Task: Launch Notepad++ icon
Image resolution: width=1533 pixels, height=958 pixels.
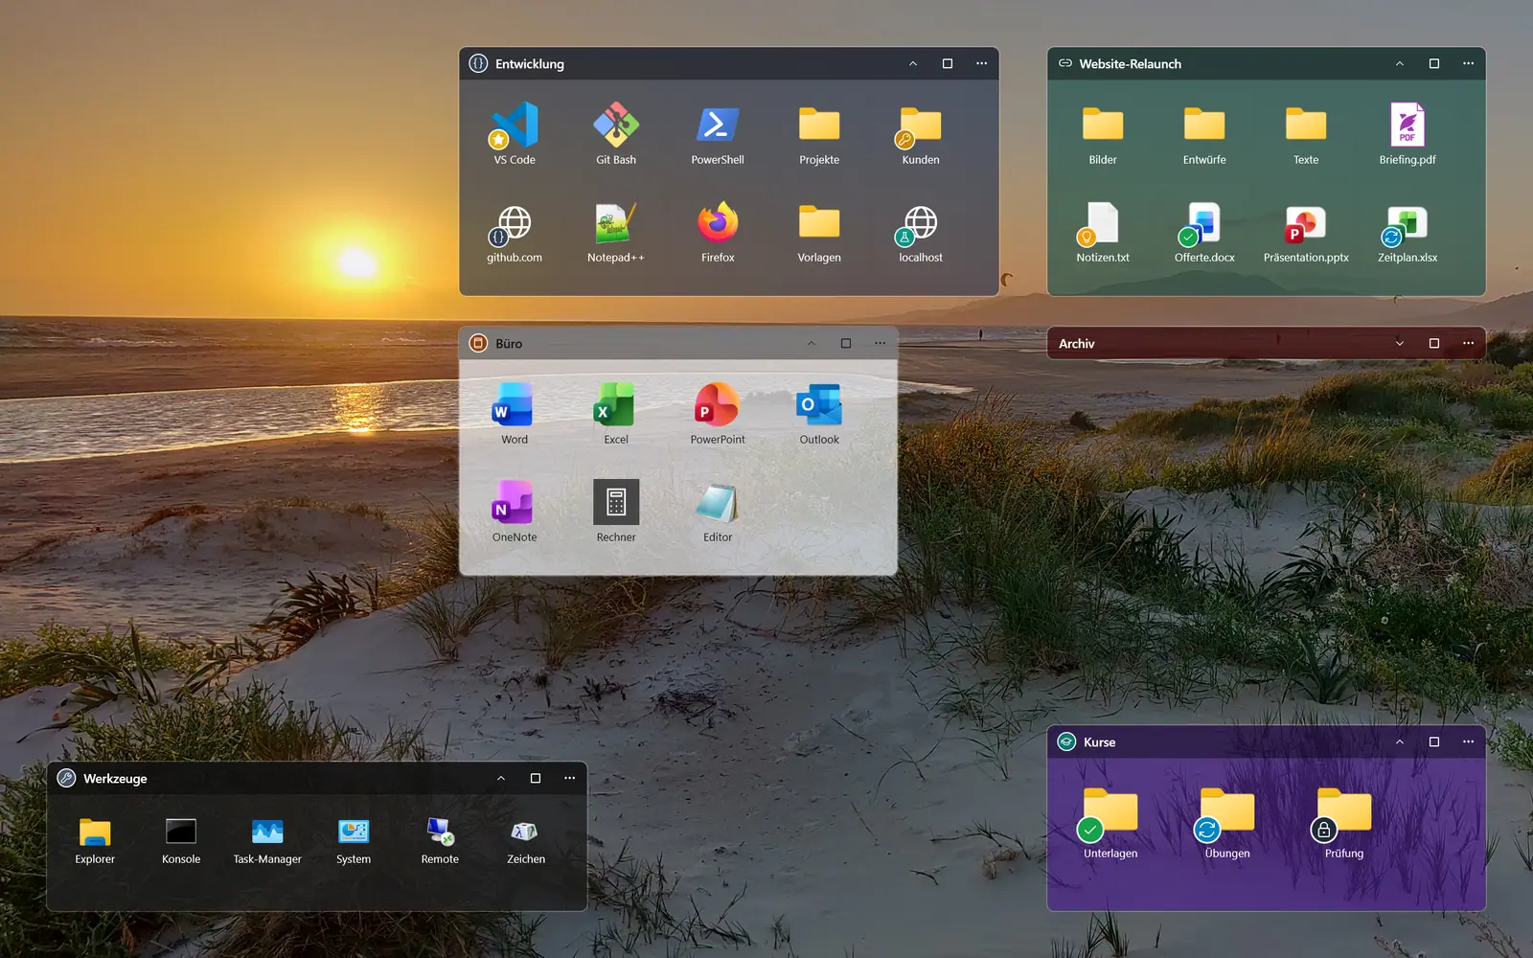Action: pyautogui.click(x=616, y=231)
